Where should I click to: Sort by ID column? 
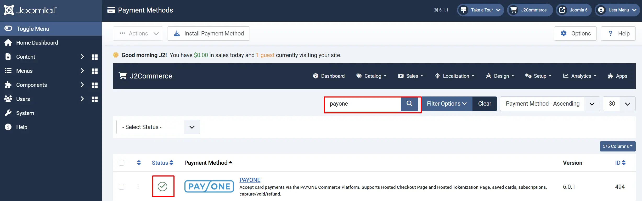click(x=620, y=163)
